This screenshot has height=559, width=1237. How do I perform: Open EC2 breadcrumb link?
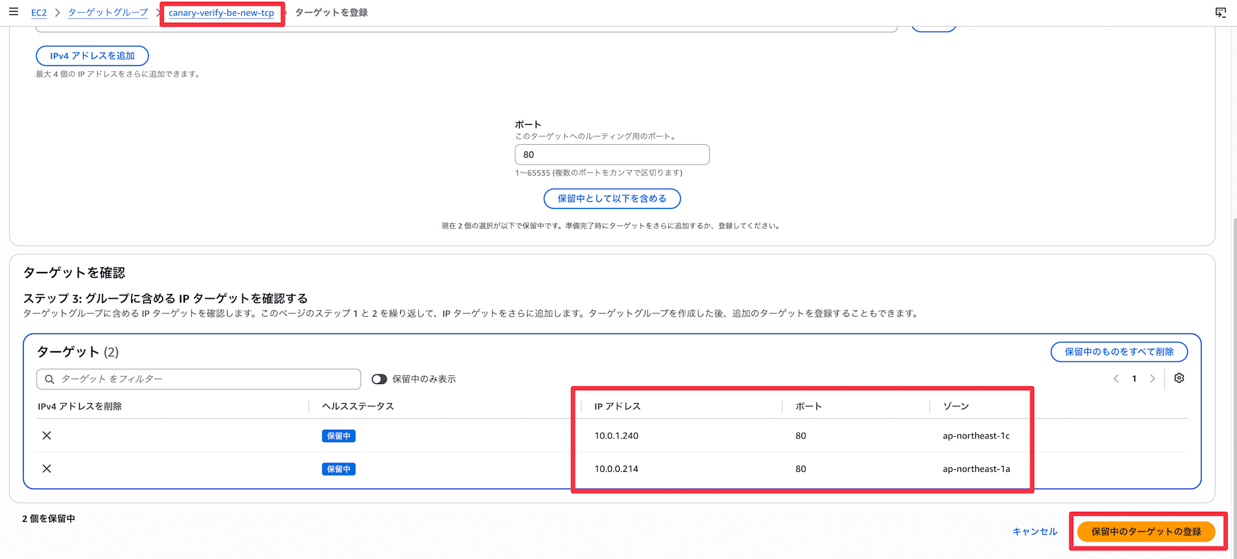(39, 12)
